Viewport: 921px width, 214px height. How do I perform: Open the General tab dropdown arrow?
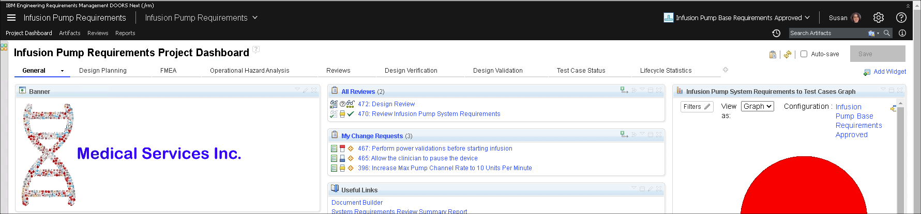coord(63,71)
